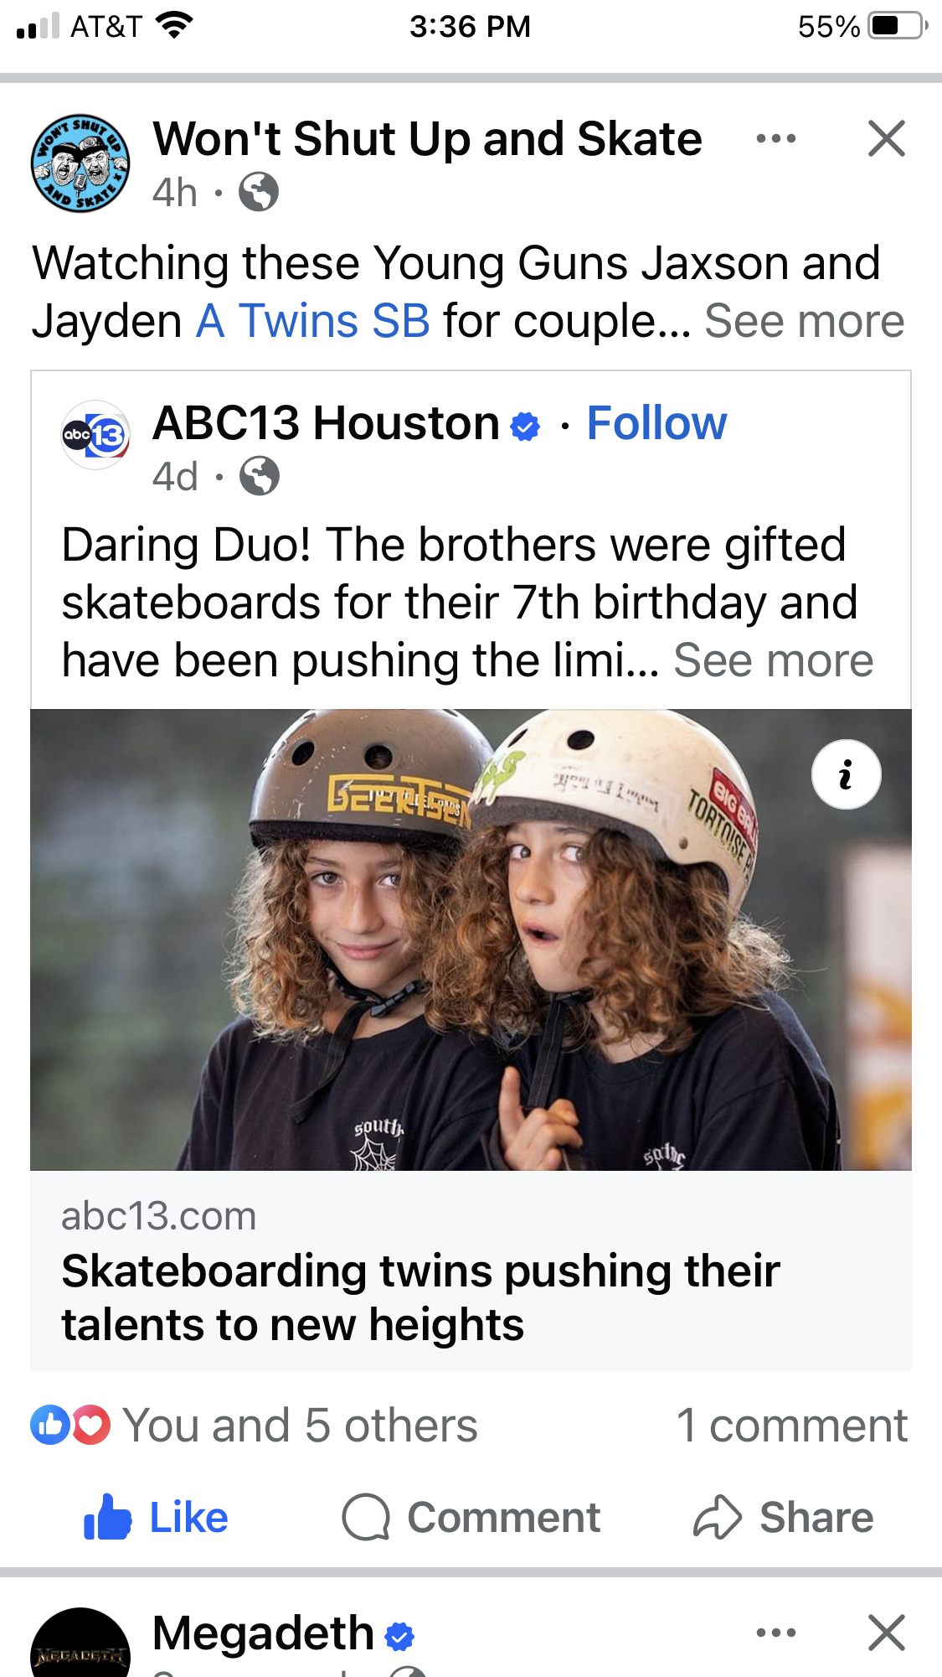Tap the Comment speech bubble button
Screen dimensions: 942x1677
pyautogui.click(x=471, y=1517)
